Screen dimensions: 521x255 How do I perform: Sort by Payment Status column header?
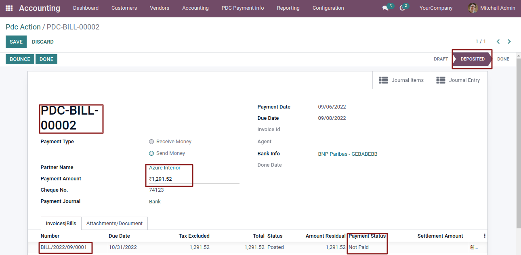pyautogui.click(x=367, y=236)
